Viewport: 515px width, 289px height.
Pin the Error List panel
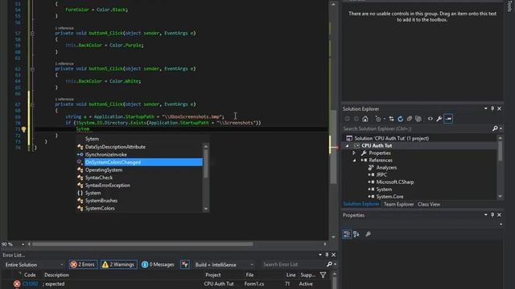[327, 254]
